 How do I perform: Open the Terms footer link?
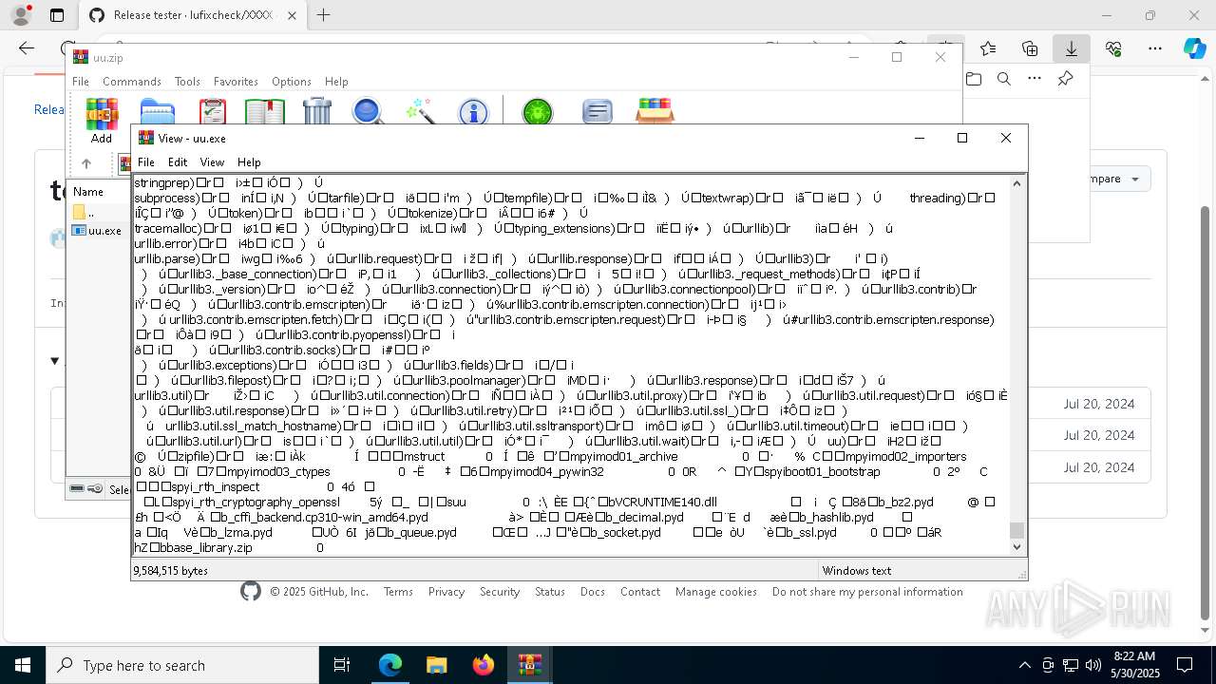pos(398,592)
